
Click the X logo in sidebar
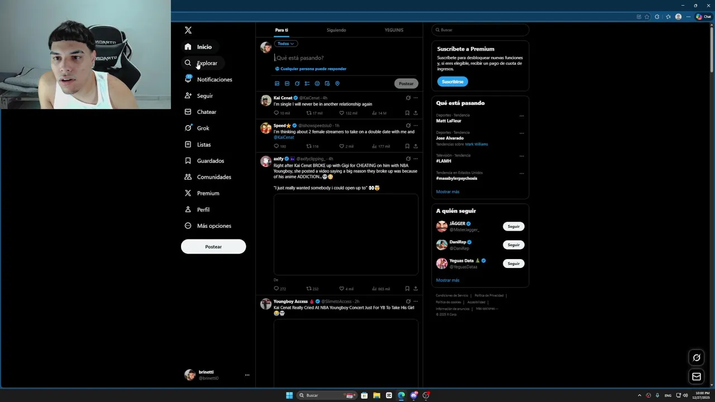188,30
